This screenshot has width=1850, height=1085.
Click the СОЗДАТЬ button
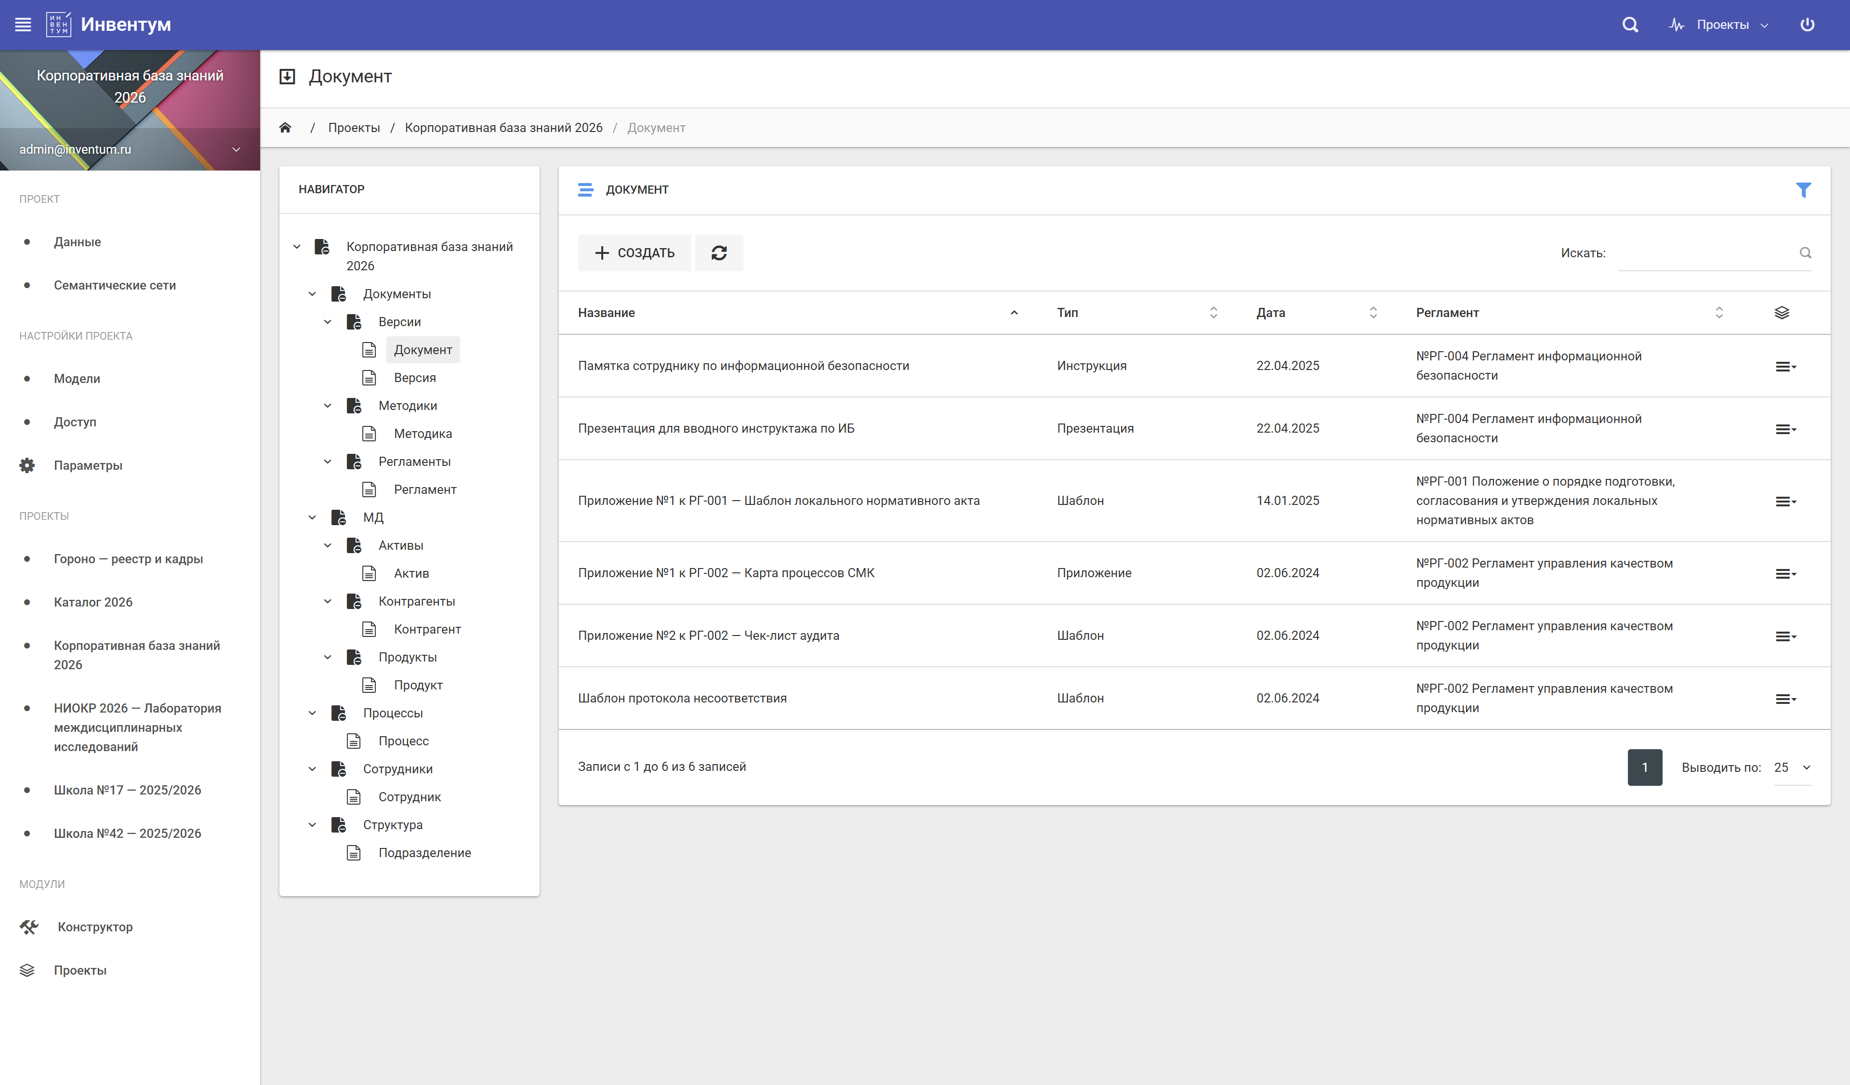click(x=634, y=252)
